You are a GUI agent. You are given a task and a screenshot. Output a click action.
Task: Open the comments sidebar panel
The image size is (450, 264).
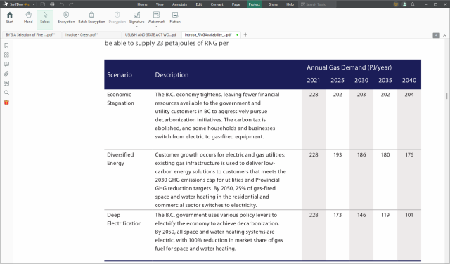tap(6, 64)
